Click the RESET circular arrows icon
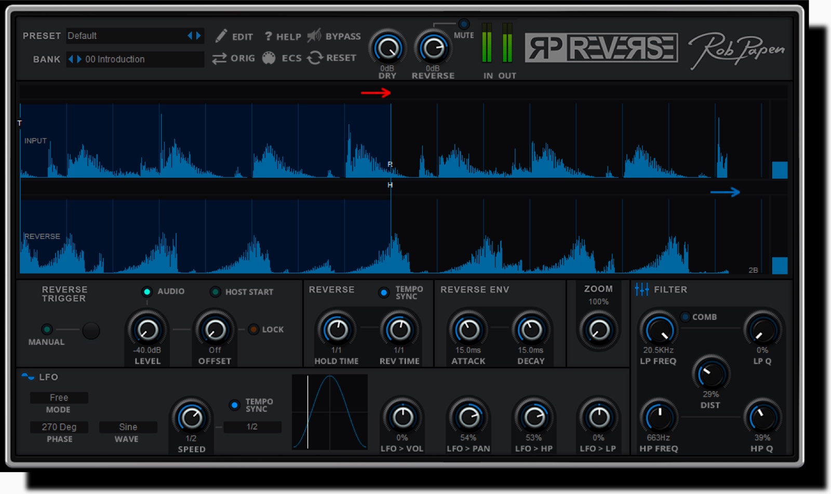 [315, 58]
